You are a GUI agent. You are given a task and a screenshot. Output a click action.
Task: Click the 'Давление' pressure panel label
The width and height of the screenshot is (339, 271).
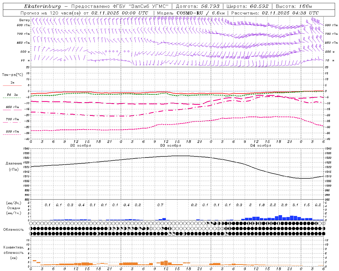[14, 164]
